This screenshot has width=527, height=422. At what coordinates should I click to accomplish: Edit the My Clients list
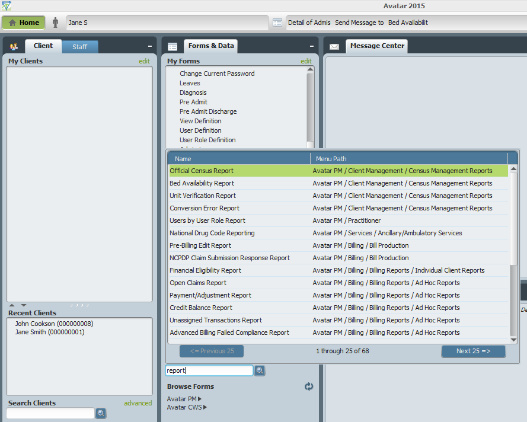(x=144, y=61)
